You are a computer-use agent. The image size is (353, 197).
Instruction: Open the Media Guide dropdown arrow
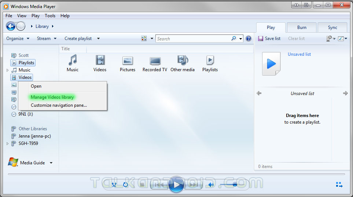(x=51, y=163)
